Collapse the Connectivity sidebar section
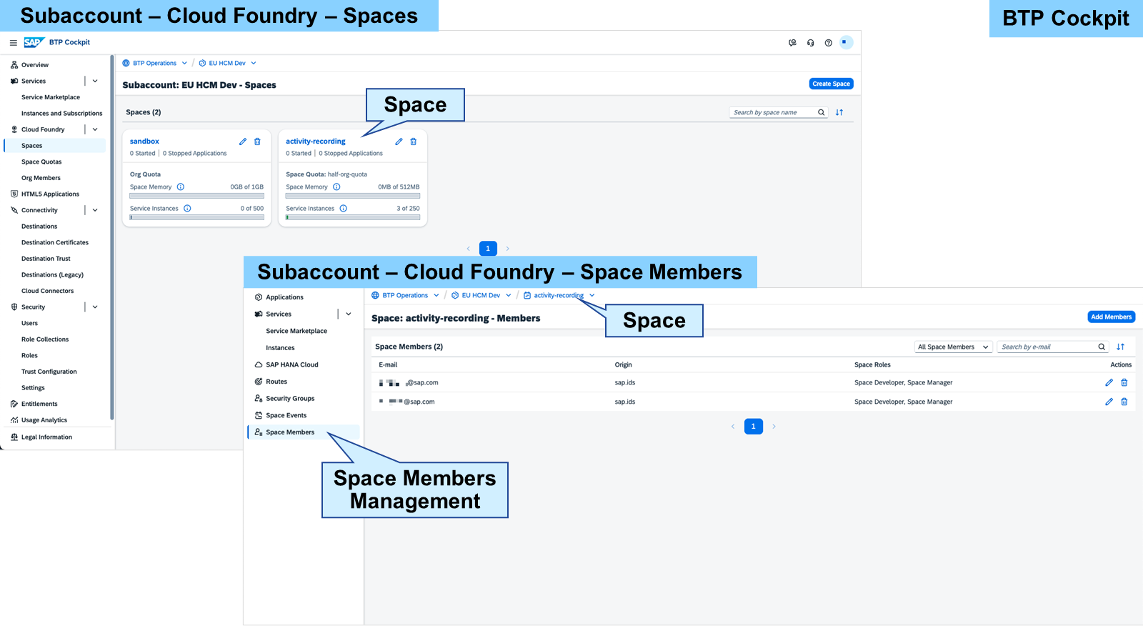This screenshot has height=626, width=1143. point(95,210)
